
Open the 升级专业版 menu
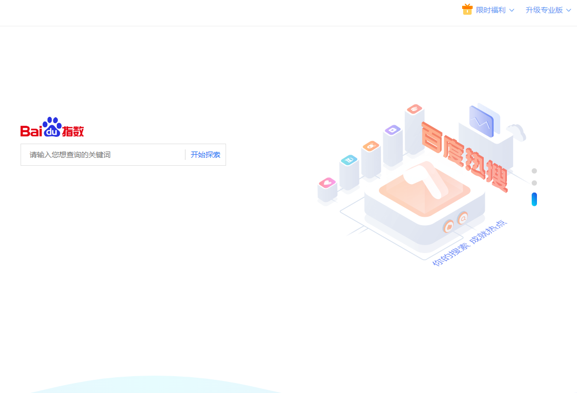(544, 10)
